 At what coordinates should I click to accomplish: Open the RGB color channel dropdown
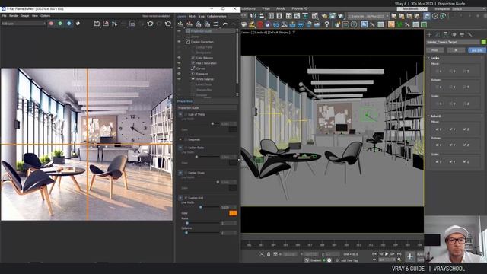point(24,24)
